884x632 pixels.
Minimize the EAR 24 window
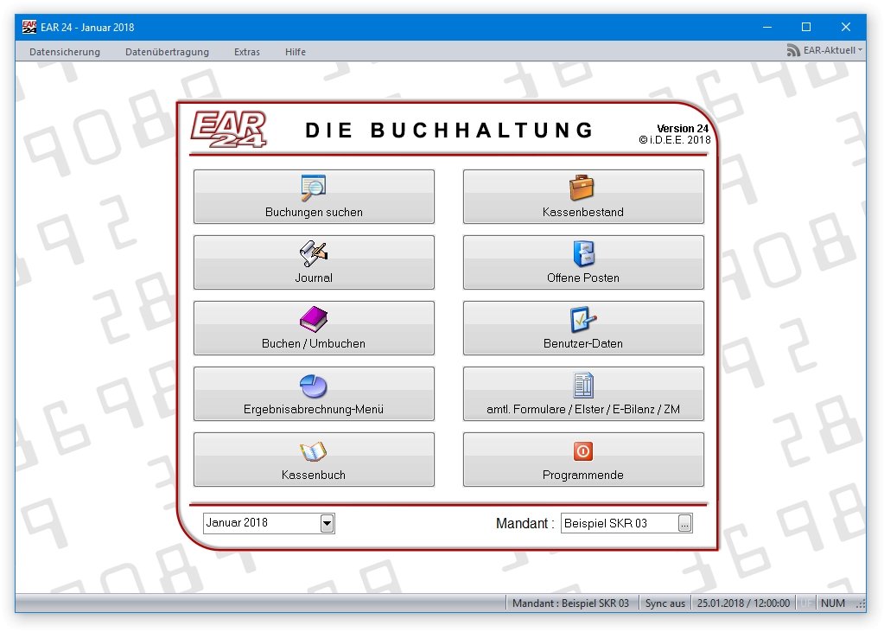point(767,27)
